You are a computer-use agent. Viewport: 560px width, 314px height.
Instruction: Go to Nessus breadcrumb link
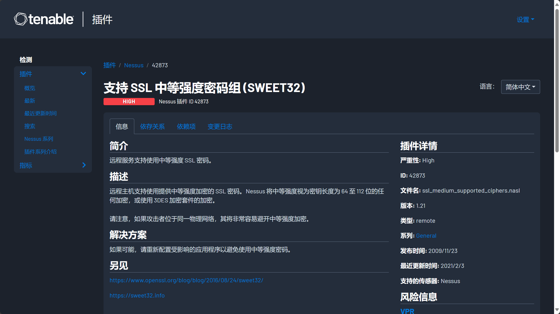tap(133, 65)
